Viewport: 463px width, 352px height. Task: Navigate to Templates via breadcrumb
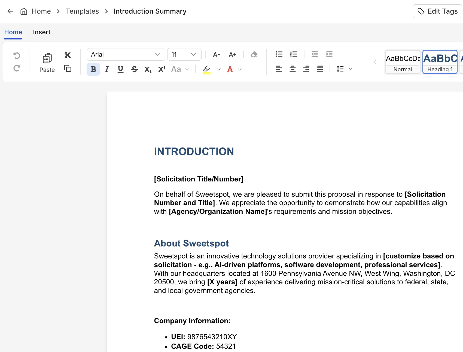click(82, 11)
